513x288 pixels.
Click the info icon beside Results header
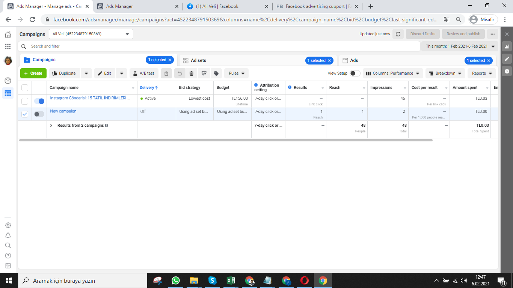point(290,87)
